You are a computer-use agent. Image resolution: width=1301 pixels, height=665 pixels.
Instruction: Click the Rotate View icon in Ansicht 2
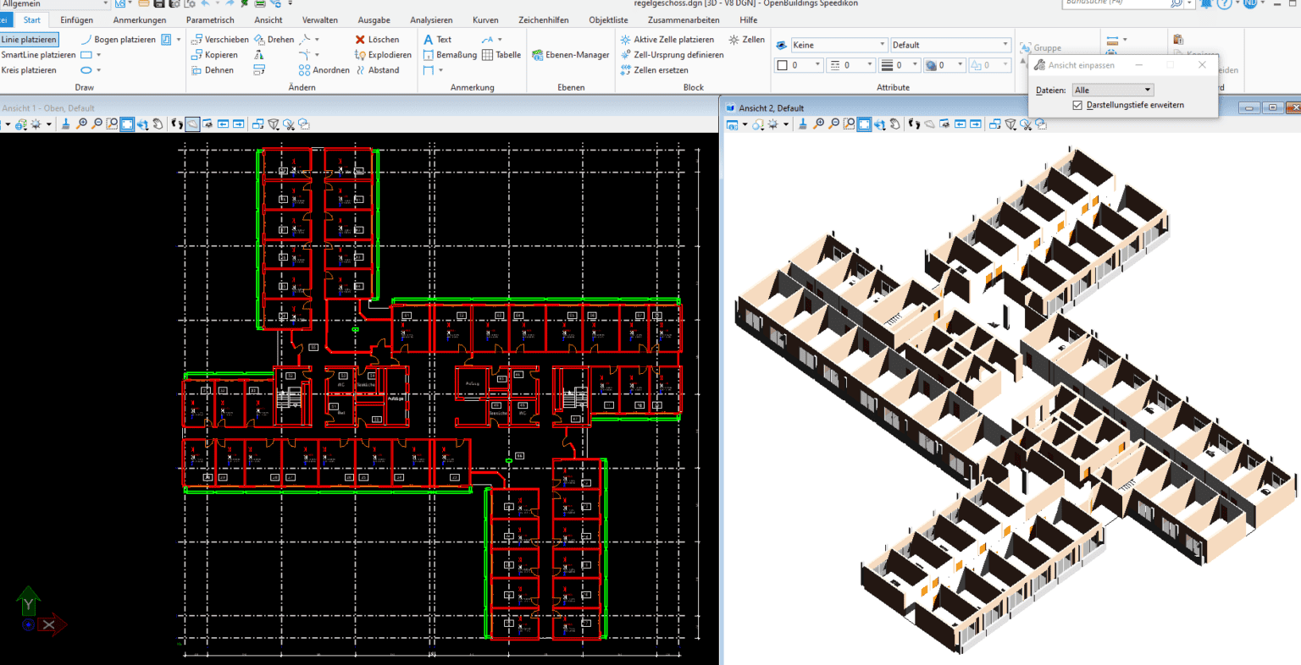pyautogui.click(x=880, y=124)
